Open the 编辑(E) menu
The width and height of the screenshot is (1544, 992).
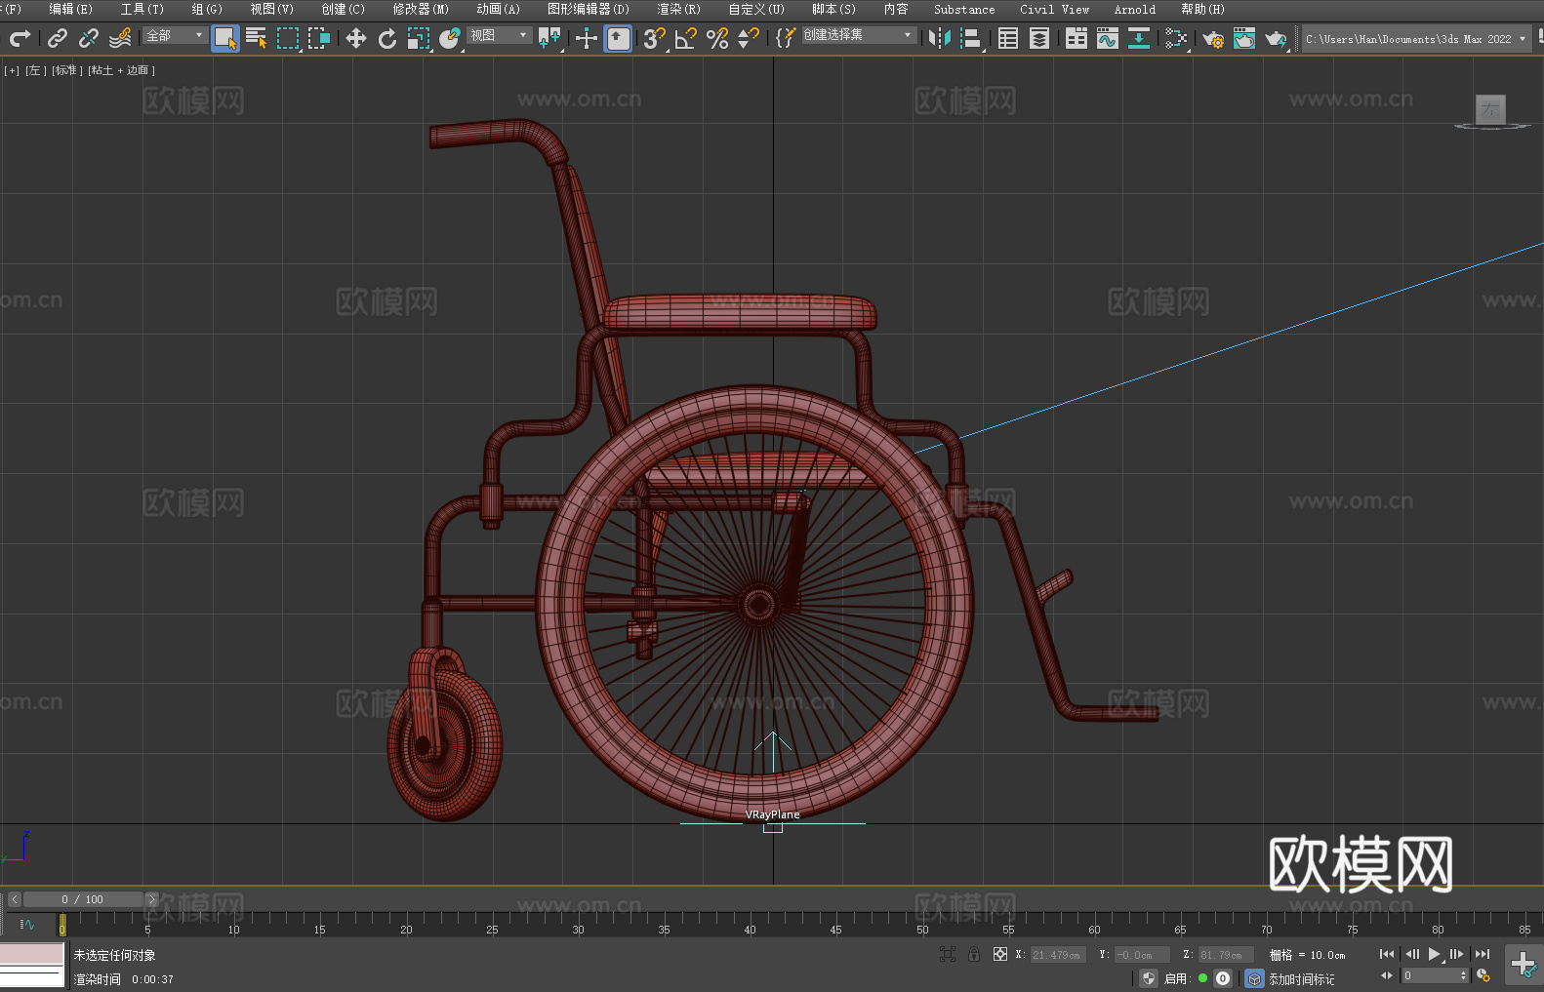pyautogui.click(x=70, y=9)
